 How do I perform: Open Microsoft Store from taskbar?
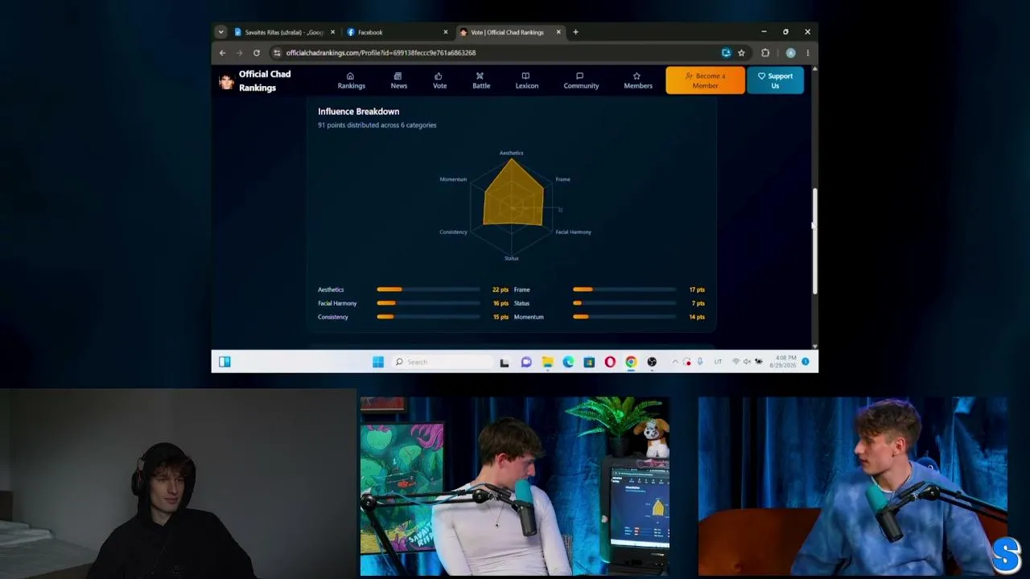click(x=589, y=362)
